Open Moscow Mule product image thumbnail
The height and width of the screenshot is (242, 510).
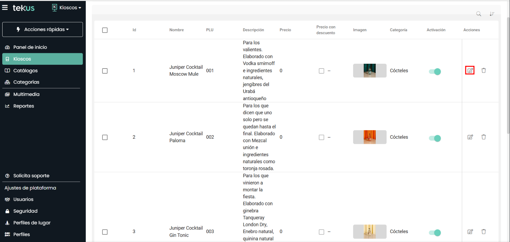pos(369,71)
